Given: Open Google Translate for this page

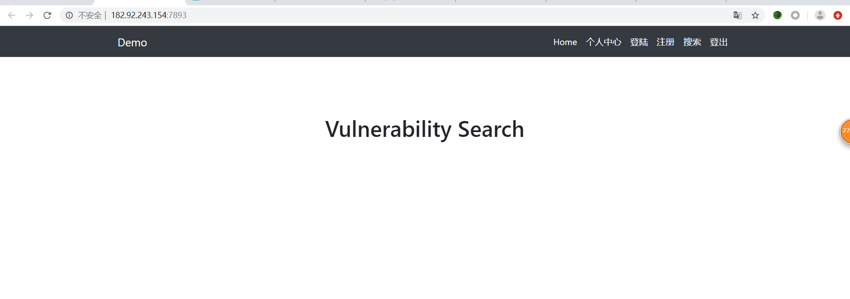Looking at the screenshot, I should point(737,15).
